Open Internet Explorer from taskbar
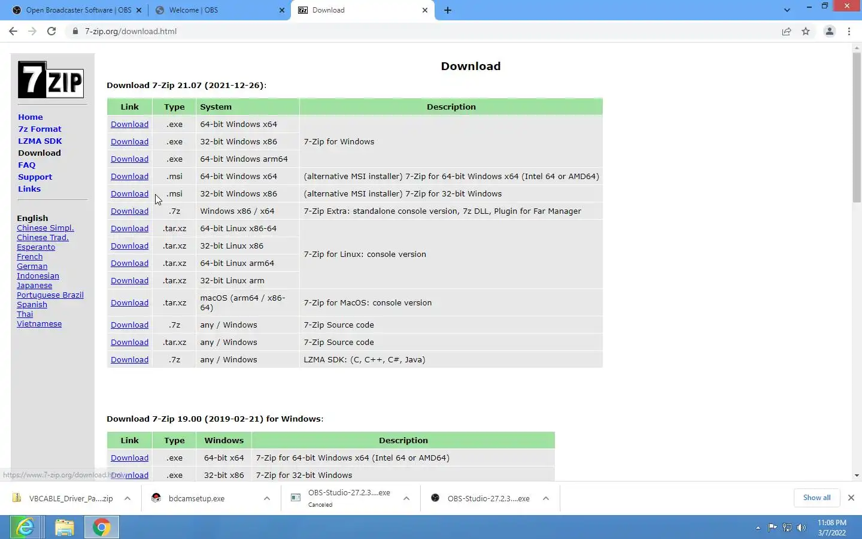This screenshot has height=539, width=862. tap(25, 527)
